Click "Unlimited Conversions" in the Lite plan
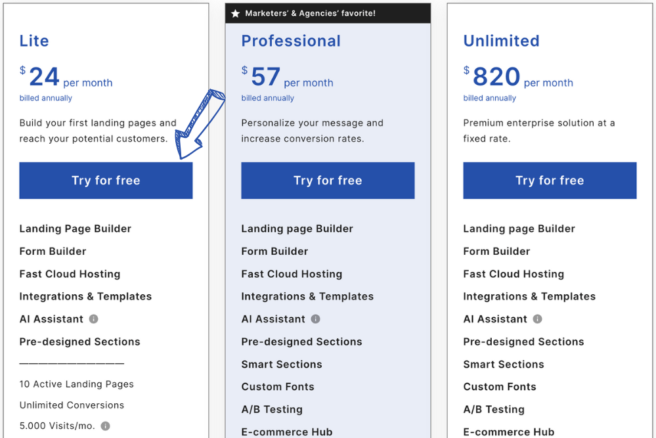This screenshot has height=438, width=656. click(72, 405)
